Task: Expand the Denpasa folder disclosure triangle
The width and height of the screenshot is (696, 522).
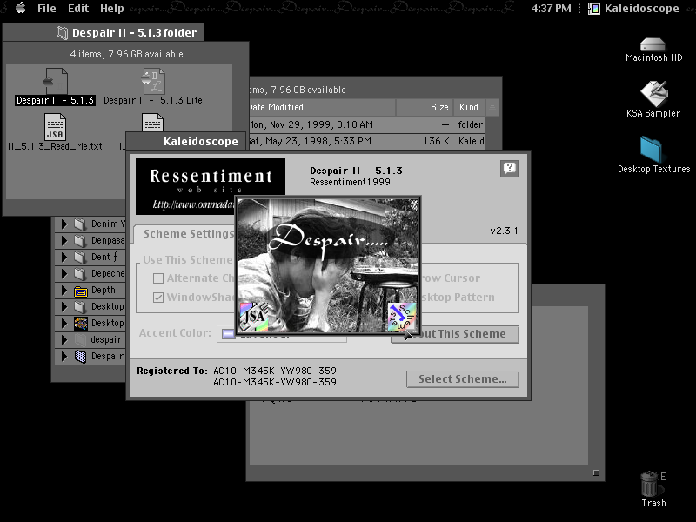Action: [64, 241]
